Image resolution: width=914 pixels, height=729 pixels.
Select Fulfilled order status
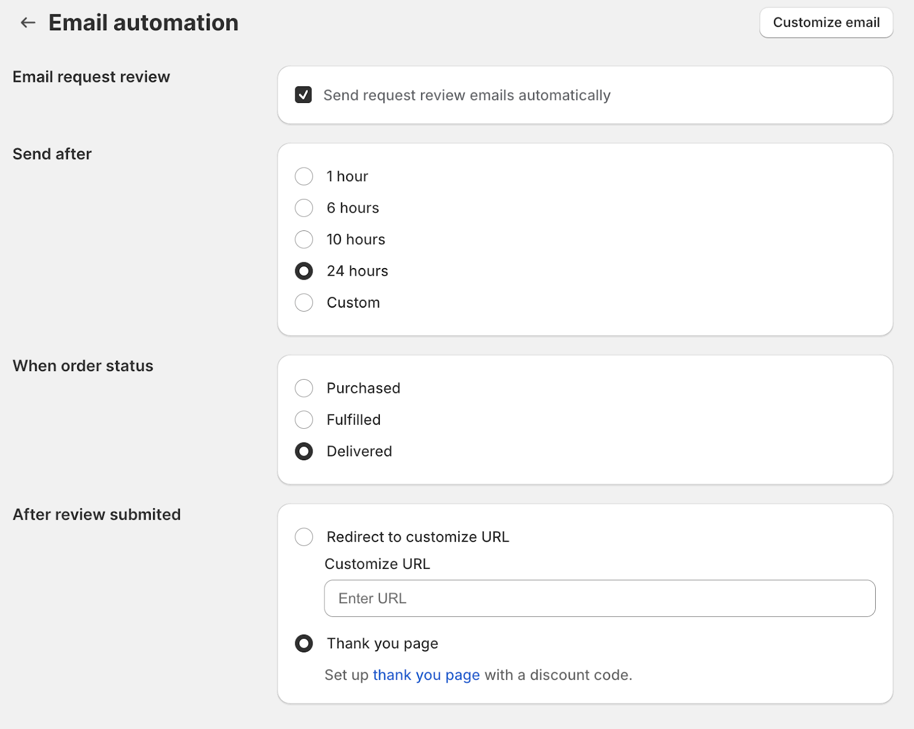click(304, 420)
